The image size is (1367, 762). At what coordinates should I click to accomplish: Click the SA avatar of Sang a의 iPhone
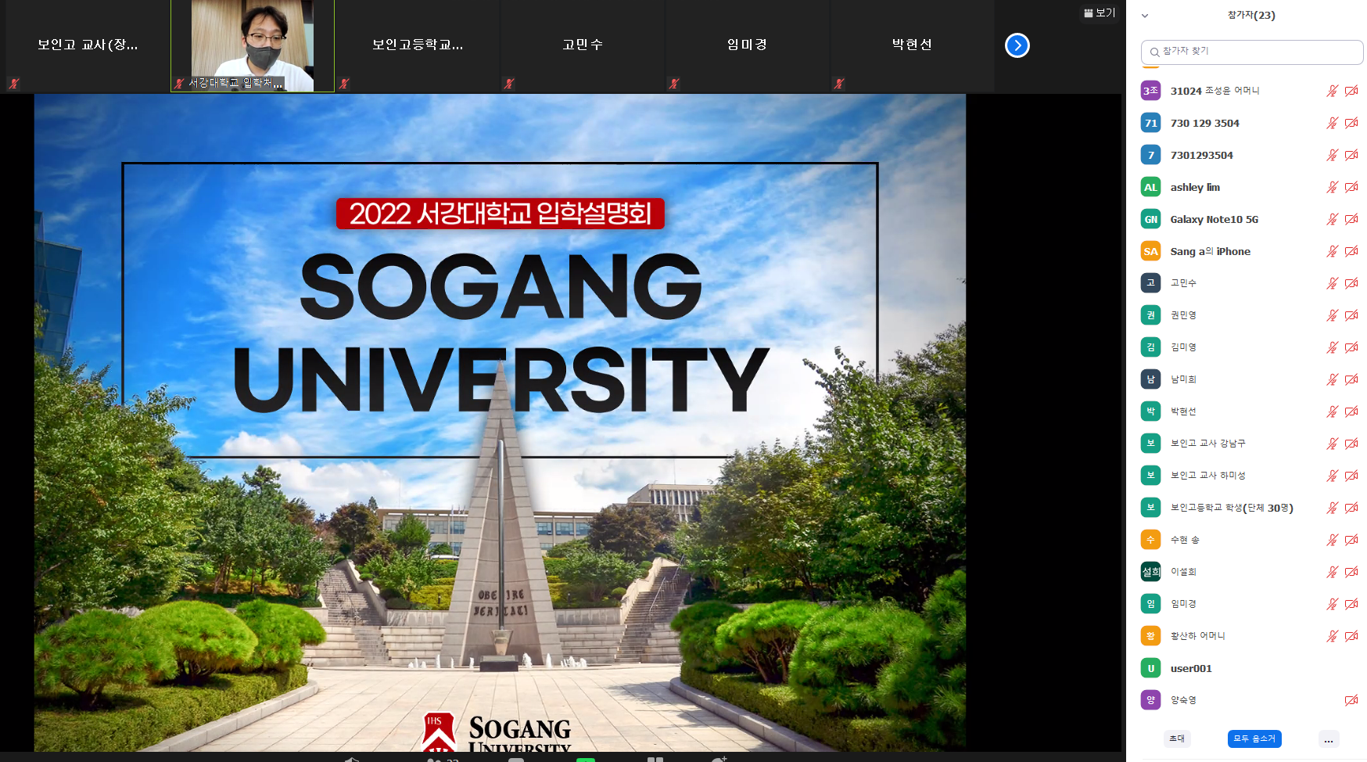click(1150, 251)
